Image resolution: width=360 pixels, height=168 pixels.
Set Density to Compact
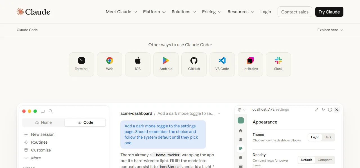[x=325, y=160]
